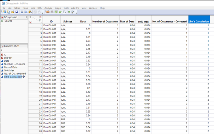Click the Open file folder icon

pyautogui.click(x=13, y=12)
